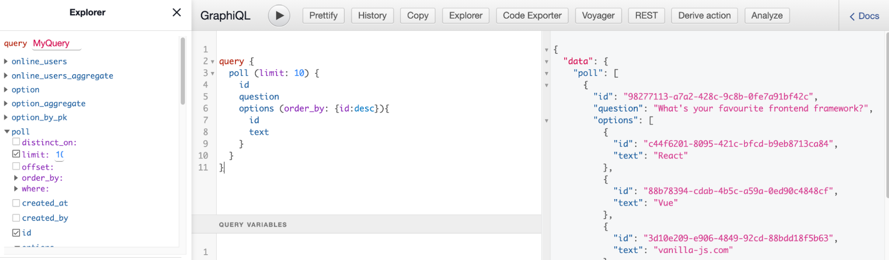The image size is (889, 260).
Task: Close the Explorer panel
Action: point(177,12)
